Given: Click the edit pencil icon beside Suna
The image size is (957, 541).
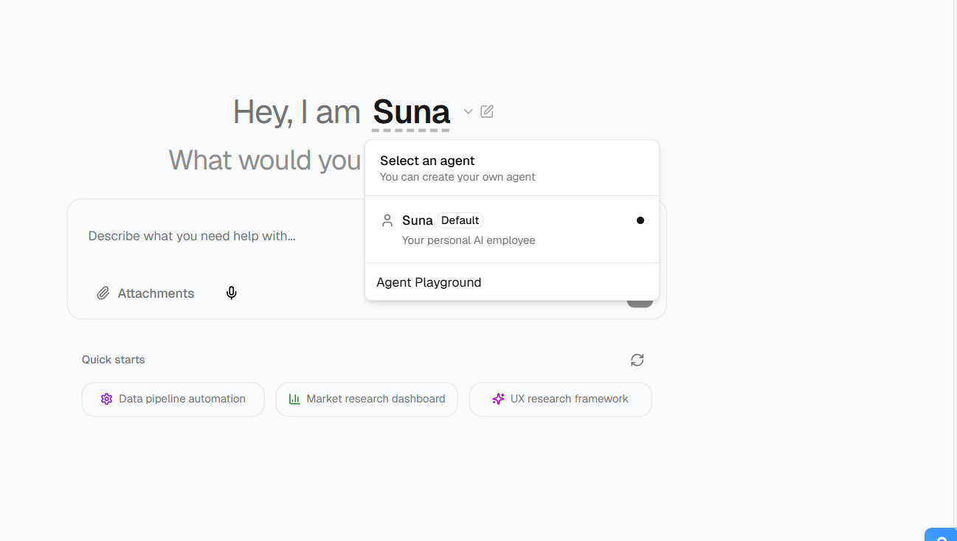Looking at the screenshot, I should click(487, 111).
